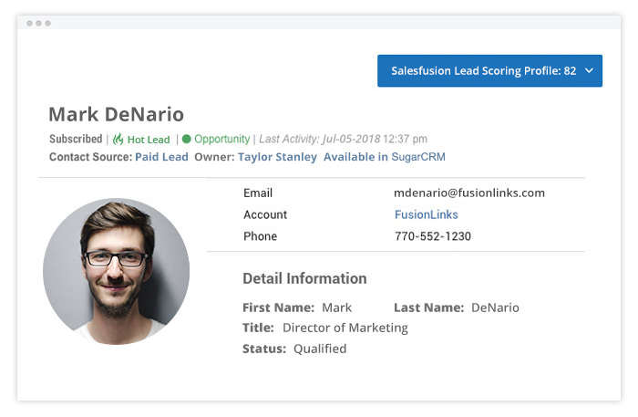Open the FusionLinks account link
This screenshot has width=638, height=417.
click(426, 214)
